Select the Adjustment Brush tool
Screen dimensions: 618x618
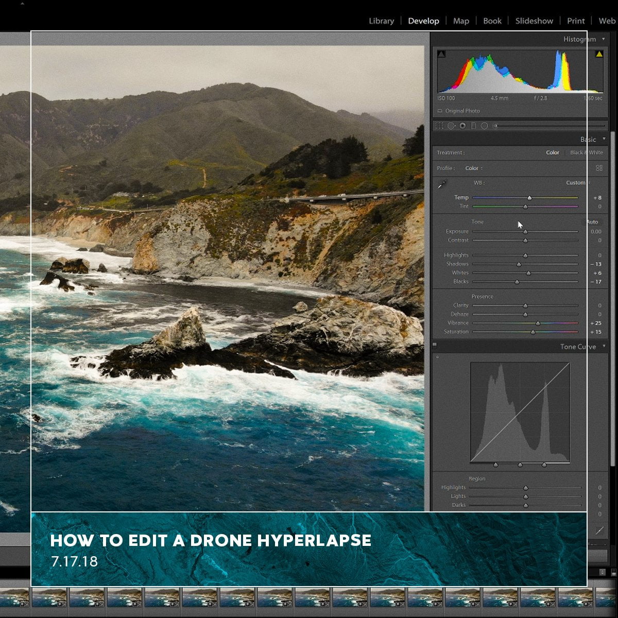(495, 125)
